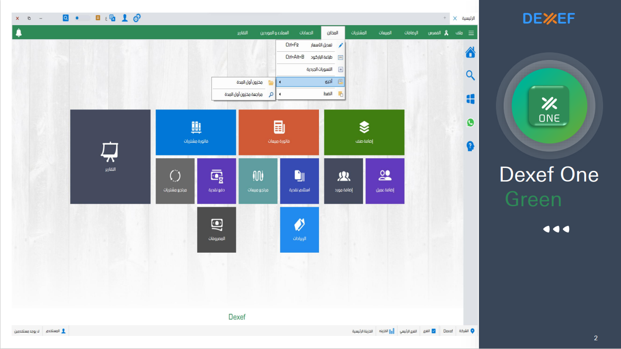Open the إضافة عميل tile
Image resolution: width=621 pixels, height=349 pixels.
(385, 181)
